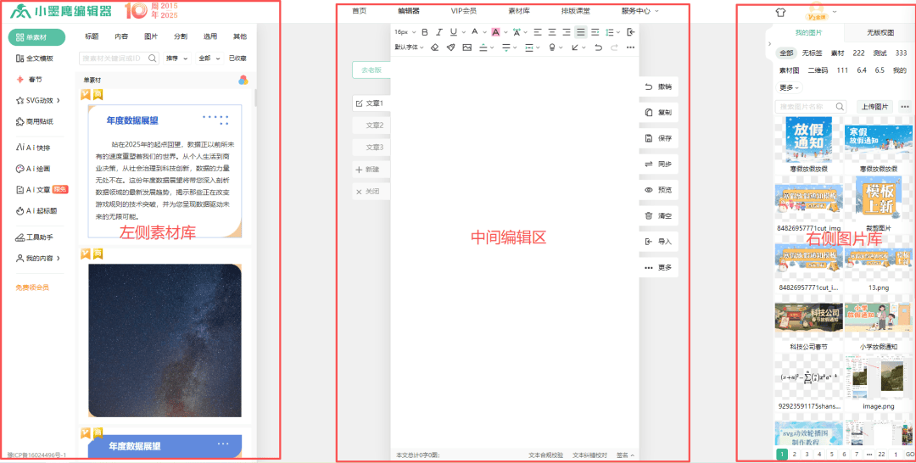Expand the 更多 tags dropdown
The width and height of the screenshot is (916, 463).
point(788,87)
